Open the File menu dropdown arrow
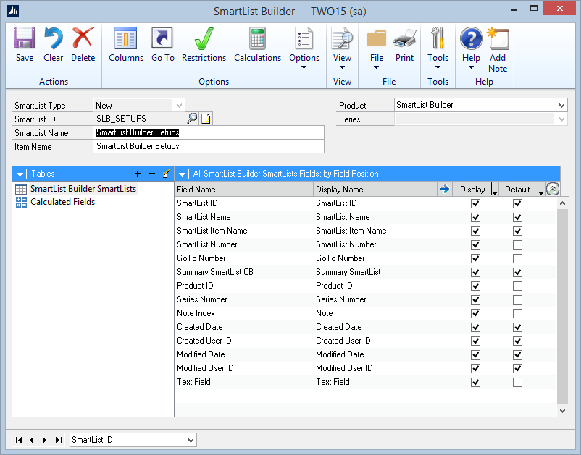This screenshot has width=581, height=455. coord(377,67)
